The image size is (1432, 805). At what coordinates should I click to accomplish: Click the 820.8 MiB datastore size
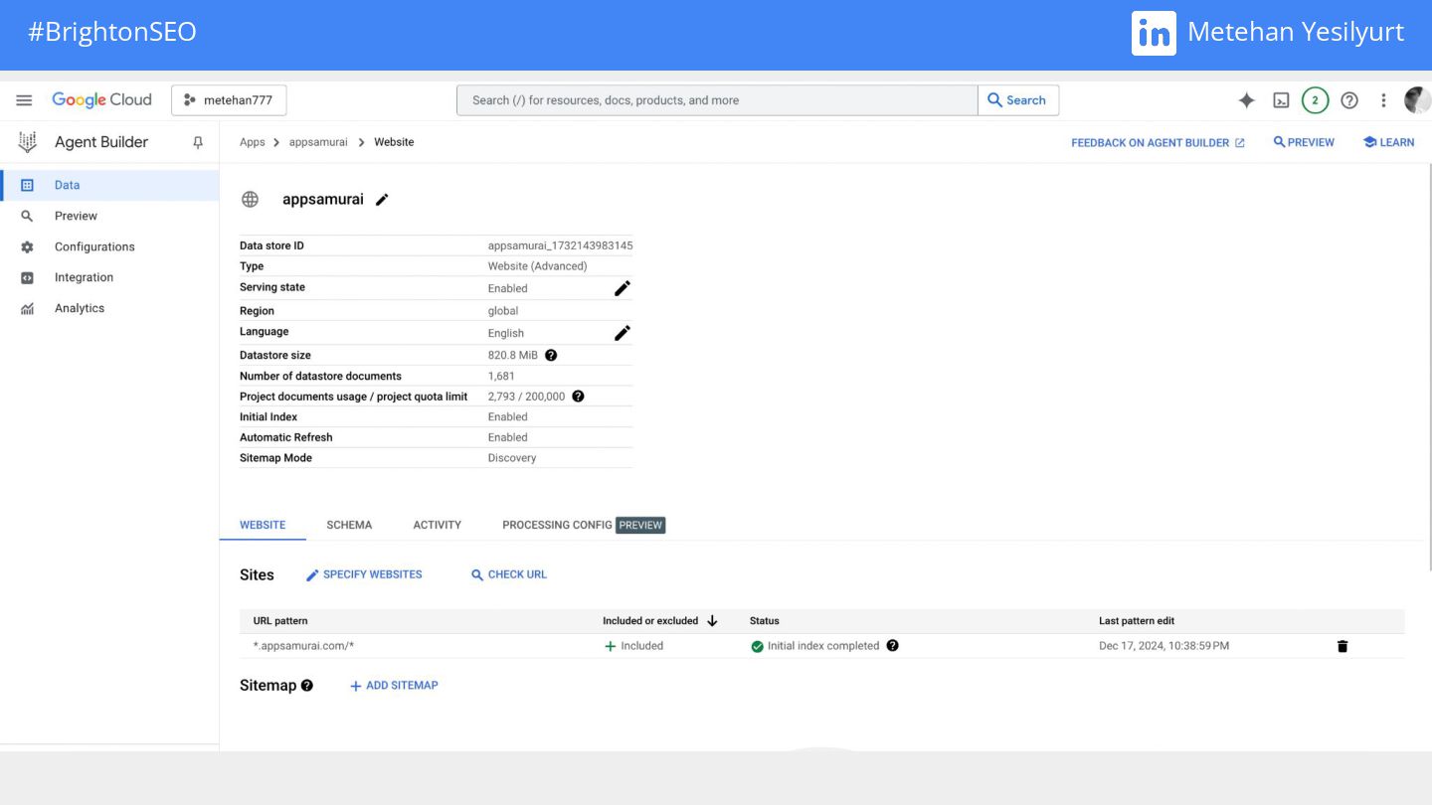coord(512,355)
